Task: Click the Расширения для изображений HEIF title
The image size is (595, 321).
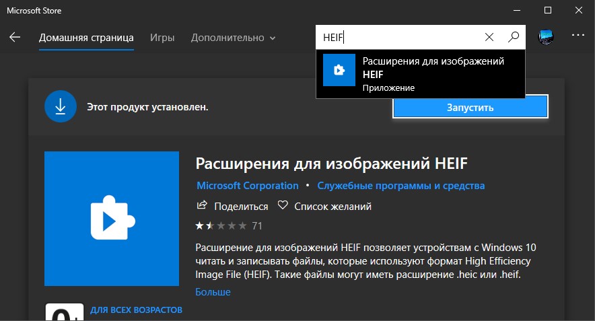Action: tap(332, 164)
